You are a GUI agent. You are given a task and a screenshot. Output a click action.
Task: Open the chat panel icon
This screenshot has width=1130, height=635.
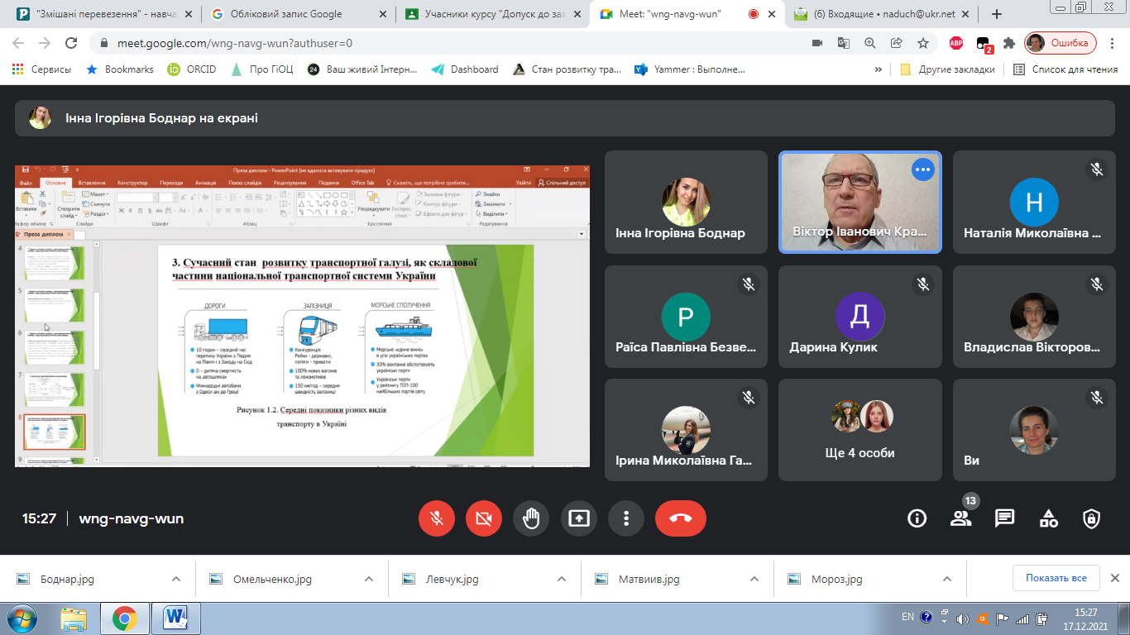1004,518
